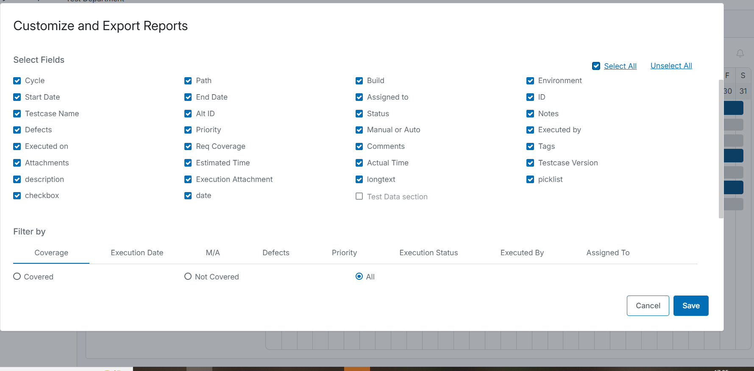The image size is (754, 371).
Task: Enable the Test Data section checkbox
Action: (x=359, y=196)
